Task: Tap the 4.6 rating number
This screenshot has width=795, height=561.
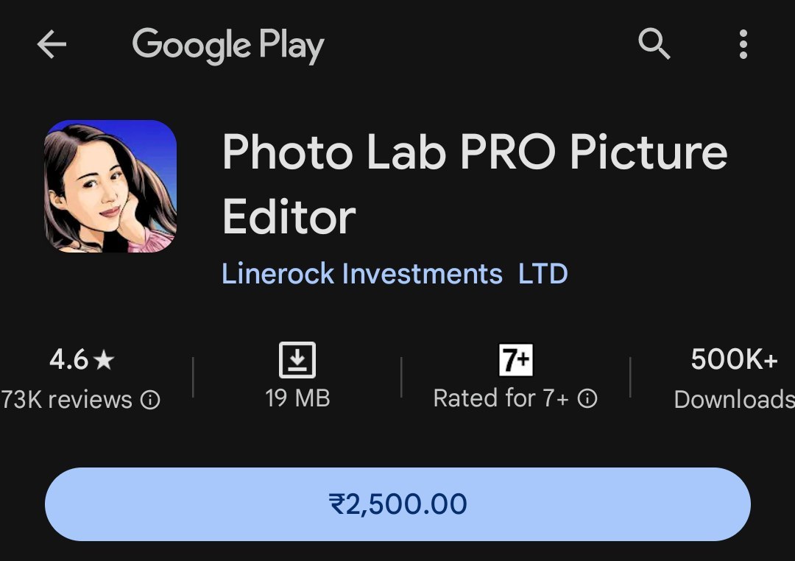Action: [x=68, y=360]
